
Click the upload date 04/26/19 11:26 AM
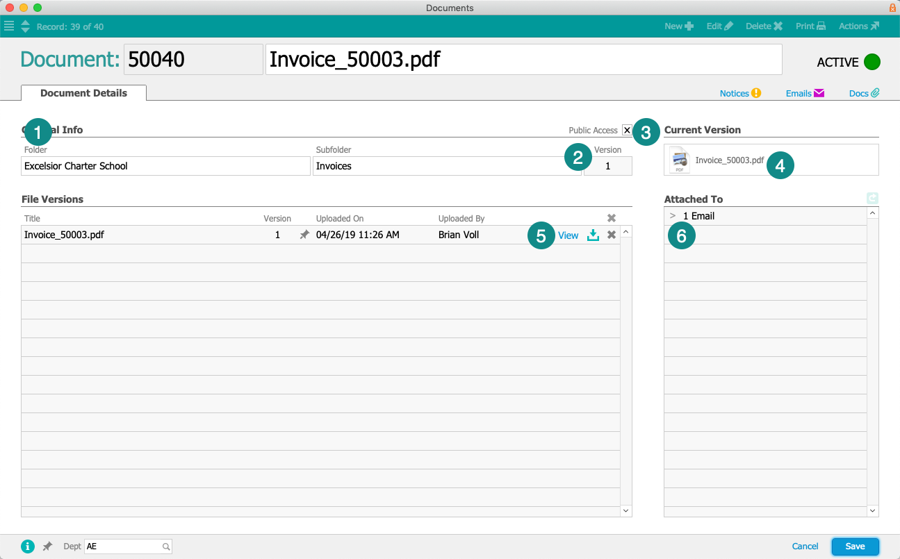(x=358, y=235)
